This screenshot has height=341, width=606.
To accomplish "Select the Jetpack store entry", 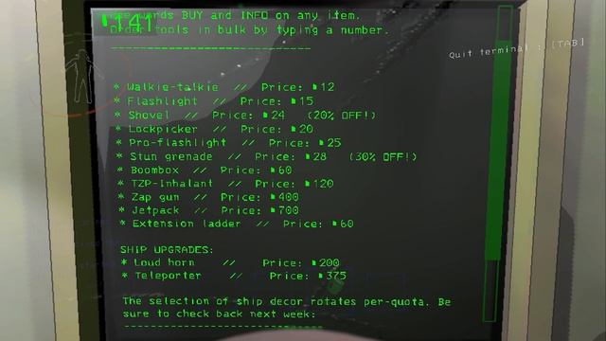I will point(208,210).
